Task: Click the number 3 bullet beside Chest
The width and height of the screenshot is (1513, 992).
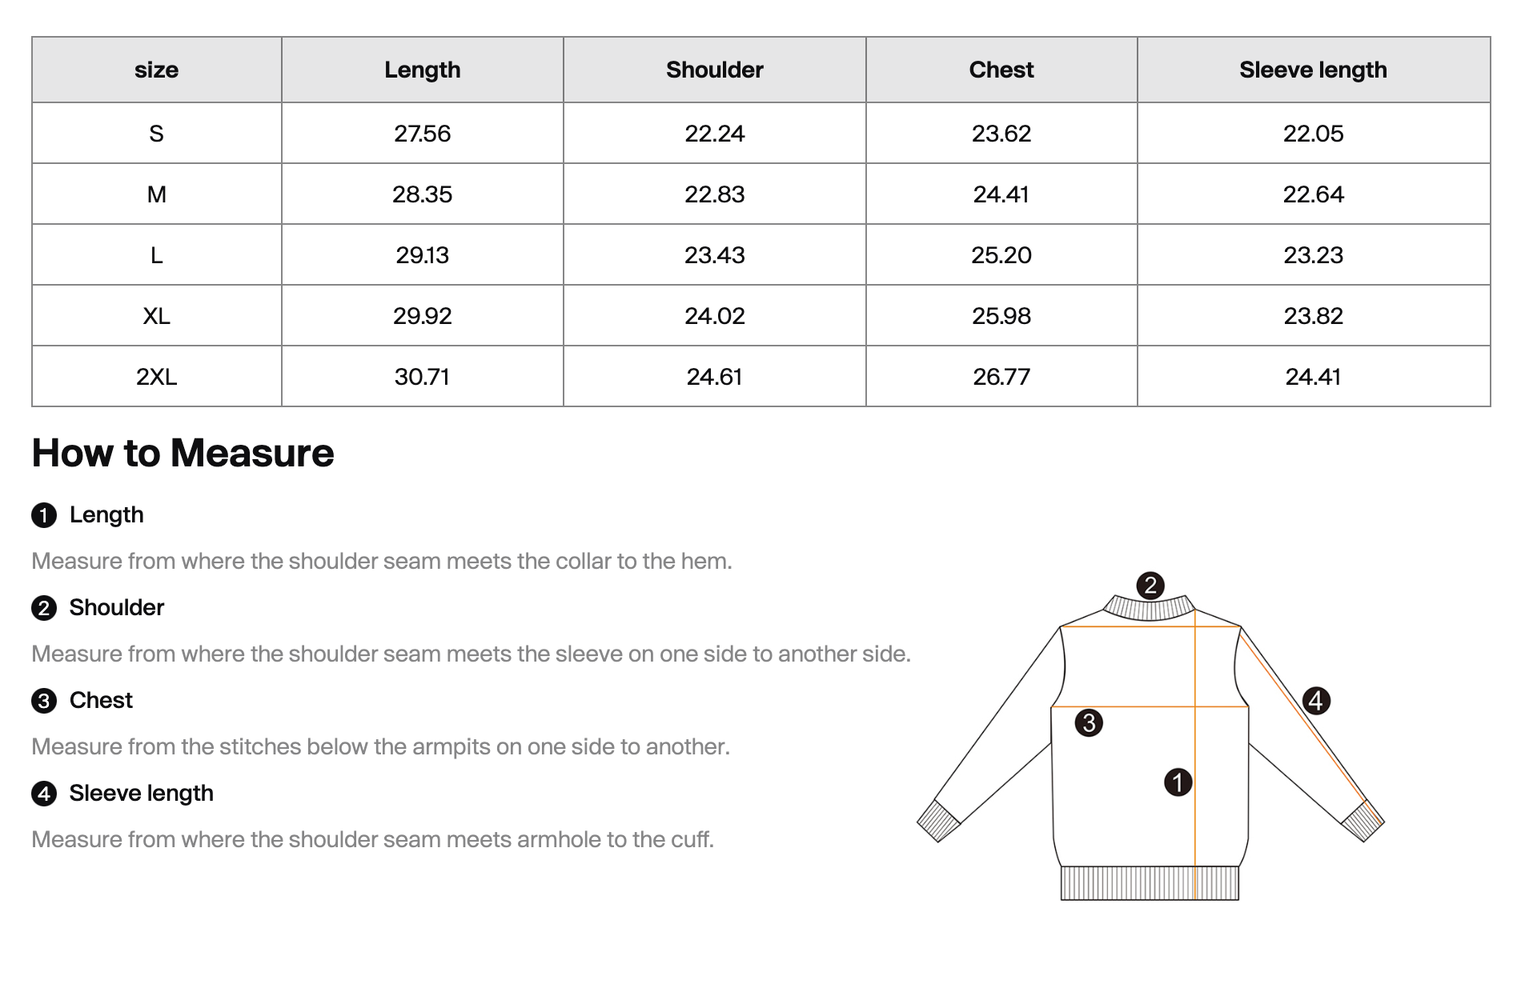Action: (44, 701)
